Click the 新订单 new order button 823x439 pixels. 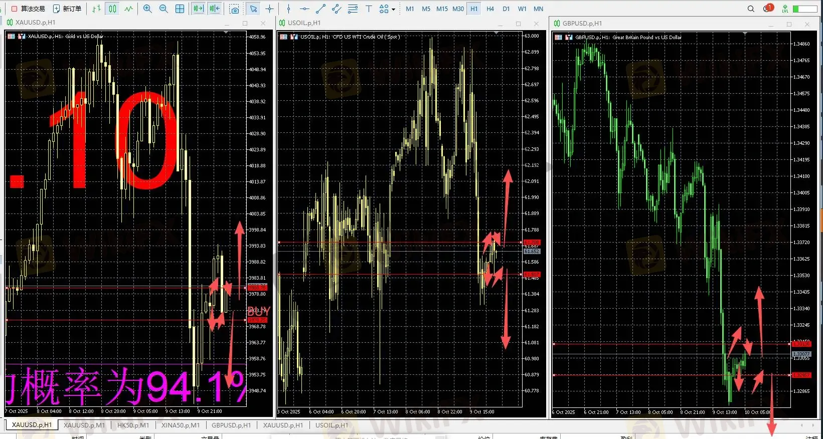tap(67, 9)
